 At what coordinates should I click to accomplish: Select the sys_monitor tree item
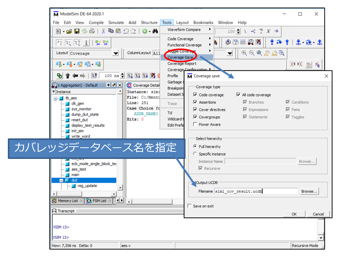click(81, 109)
